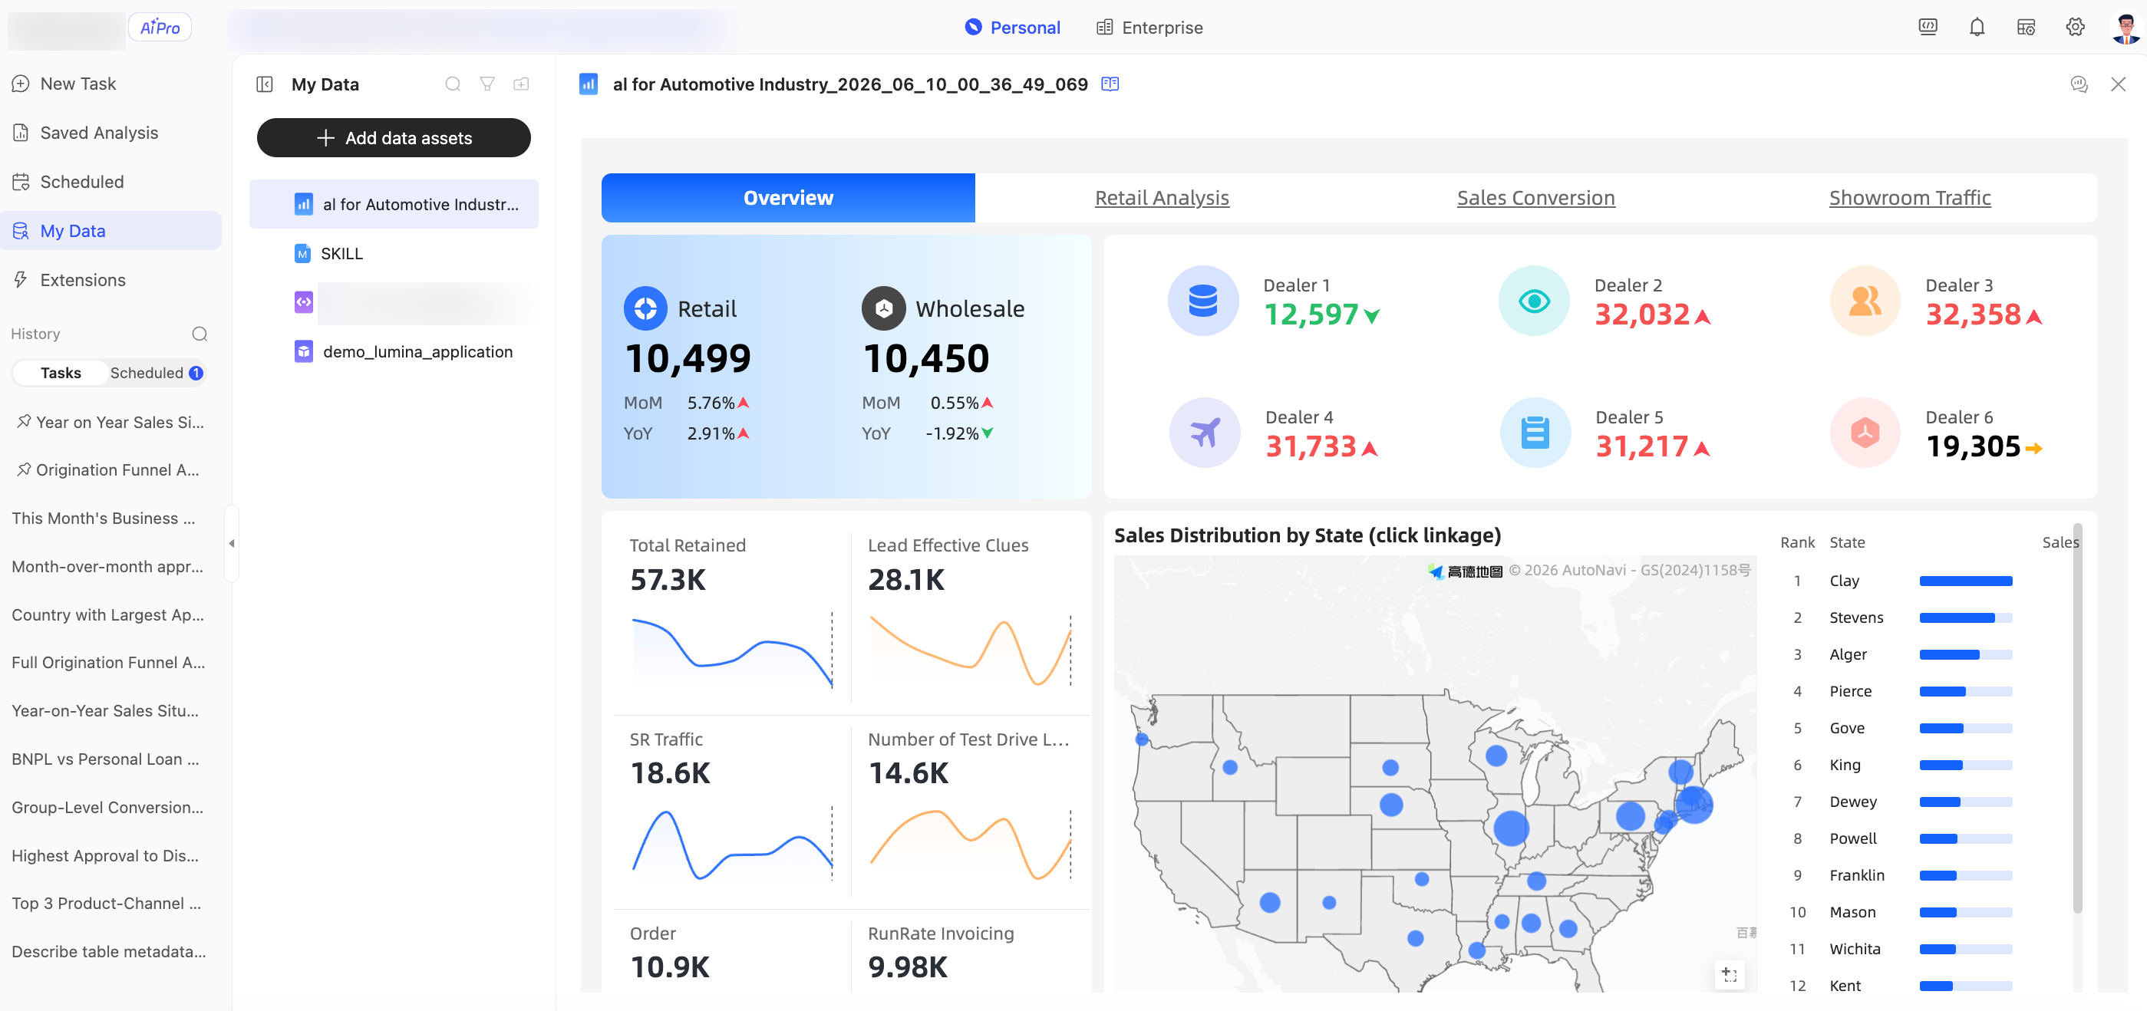
Task: Select demo_lumina_application asset
Action: pos(394,352)
